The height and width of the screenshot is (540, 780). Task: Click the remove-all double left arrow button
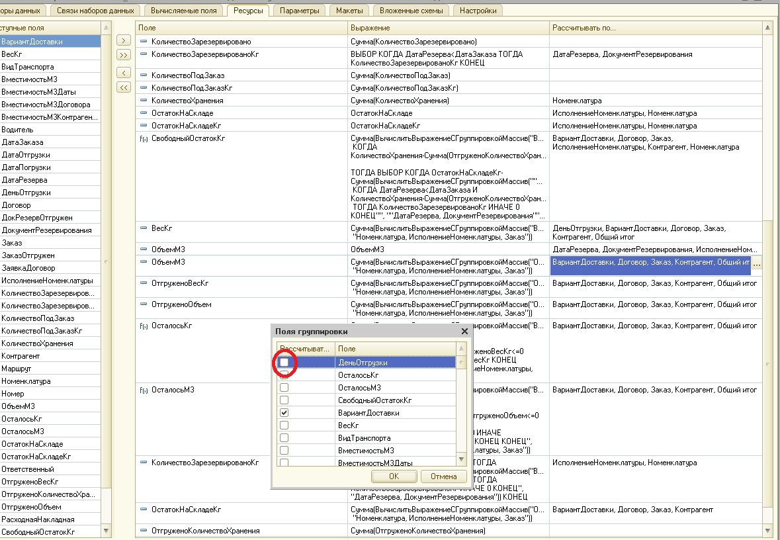click(123, 87)
